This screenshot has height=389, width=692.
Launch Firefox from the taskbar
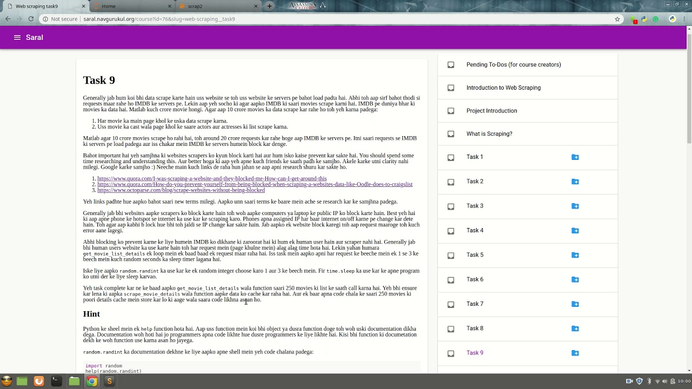[x=39, y=381]
